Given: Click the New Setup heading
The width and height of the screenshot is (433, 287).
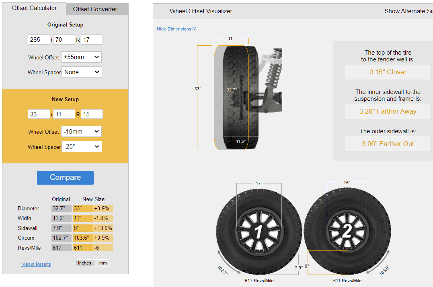Looking at the screenshot, I should click(65, 99).
